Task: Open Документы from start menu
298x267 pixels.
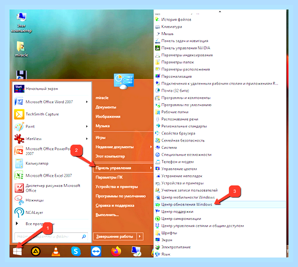Action: 106,107
